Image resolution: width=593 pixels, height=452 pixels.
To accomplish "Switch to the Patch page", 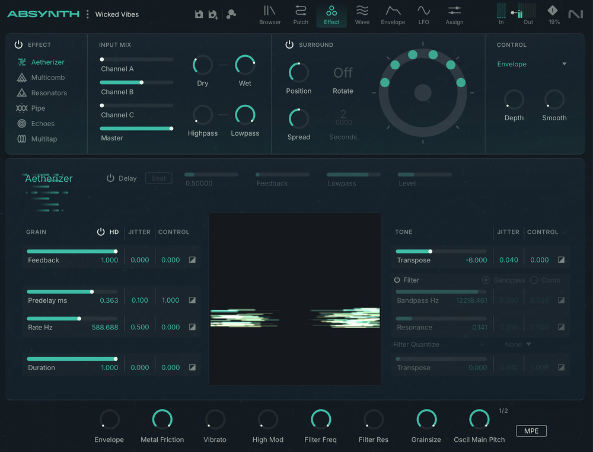I will point(301,15).
